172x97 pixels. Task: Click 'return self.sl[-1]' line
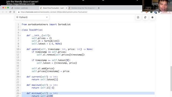click(43, 88)
